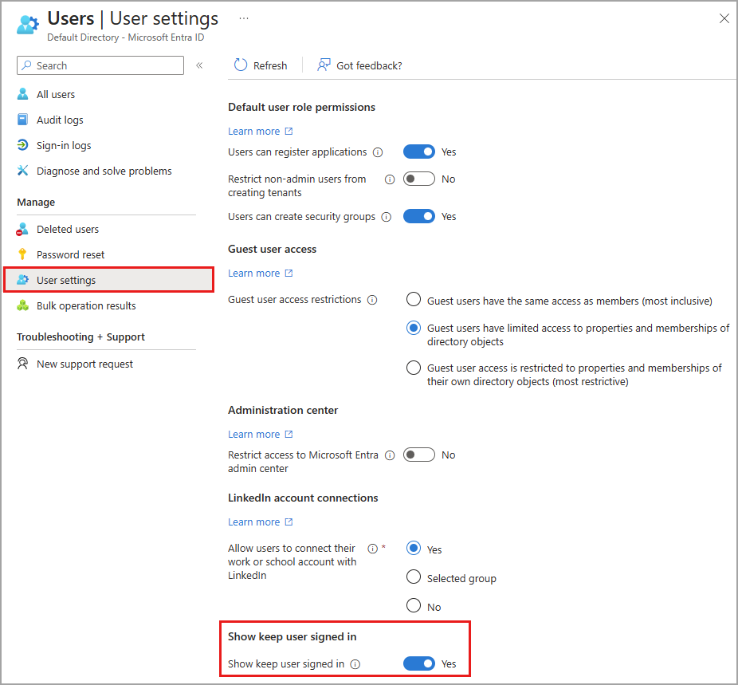Click the Got feedback person icon

[324, 65]
